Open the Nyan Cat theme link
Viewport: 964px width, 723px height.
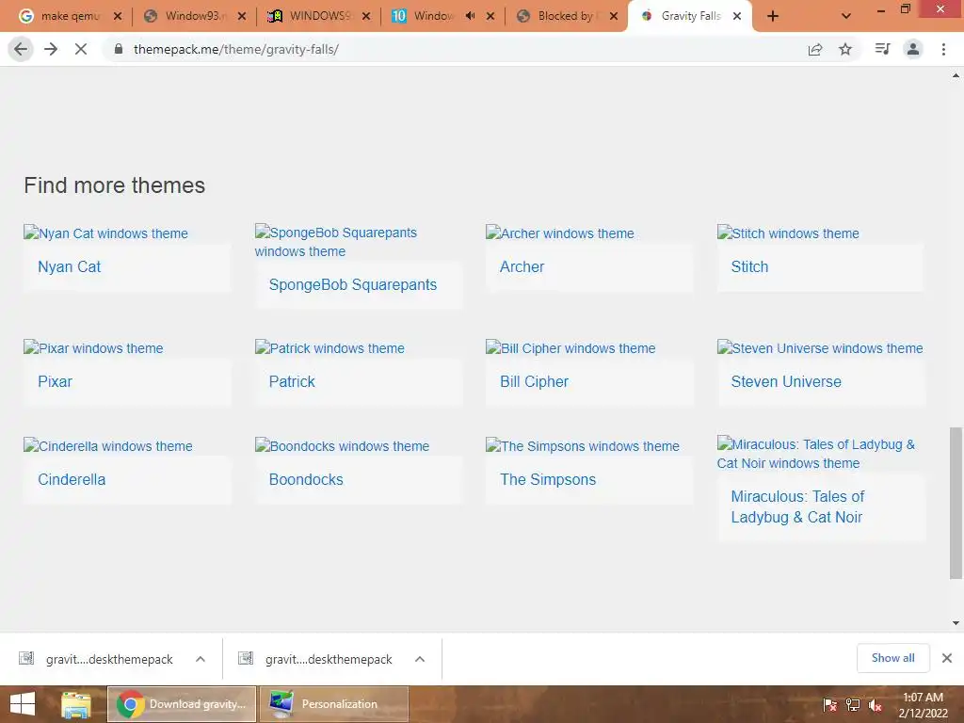coord(69,266)
